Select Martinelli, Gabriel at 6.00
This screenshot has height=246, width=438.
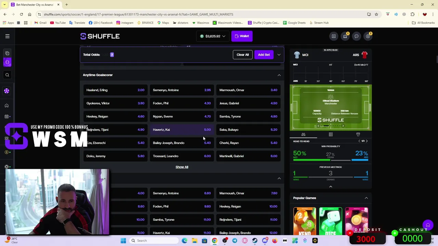tap(248, 156)
